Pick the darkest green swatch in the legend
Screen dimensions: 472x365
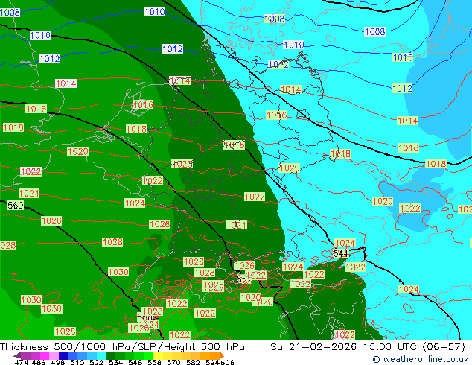(x=110, y=355)
